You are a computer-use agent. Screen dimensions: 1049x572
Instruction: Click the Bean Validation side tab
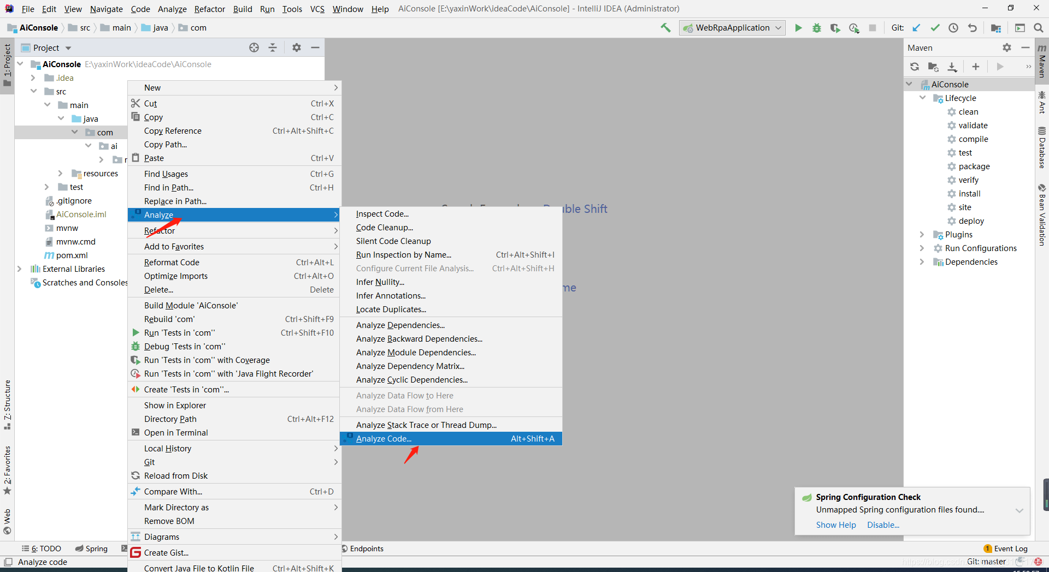(1042, 214)
